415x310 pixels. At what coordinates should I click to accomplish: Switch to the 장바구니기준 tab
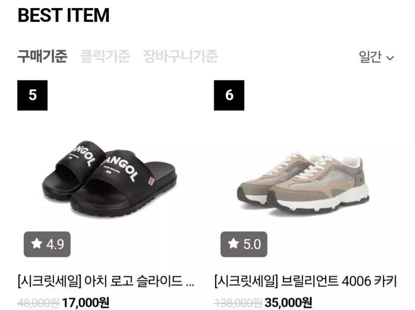coord(180,56)
